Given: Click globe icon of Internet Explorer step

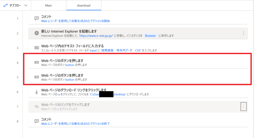Looking at the screenshot, I should pyautogui.click(x=37, y=33).
